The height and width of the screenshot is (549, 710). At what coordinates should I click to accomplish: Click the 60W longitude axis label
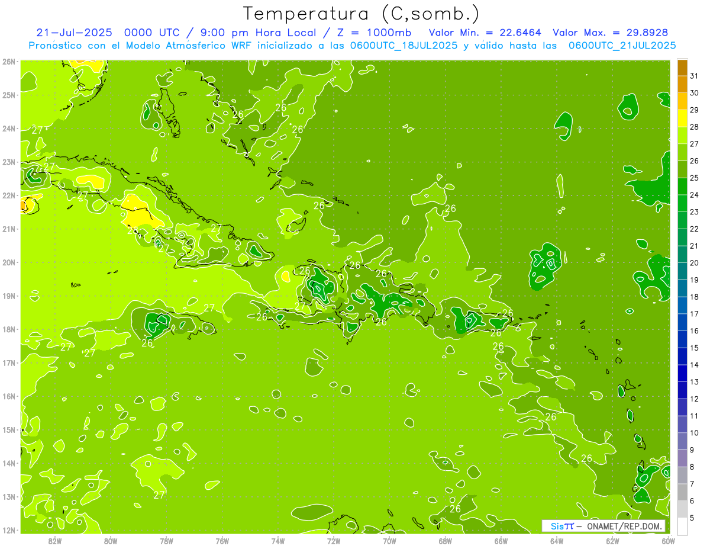[669, 541]
